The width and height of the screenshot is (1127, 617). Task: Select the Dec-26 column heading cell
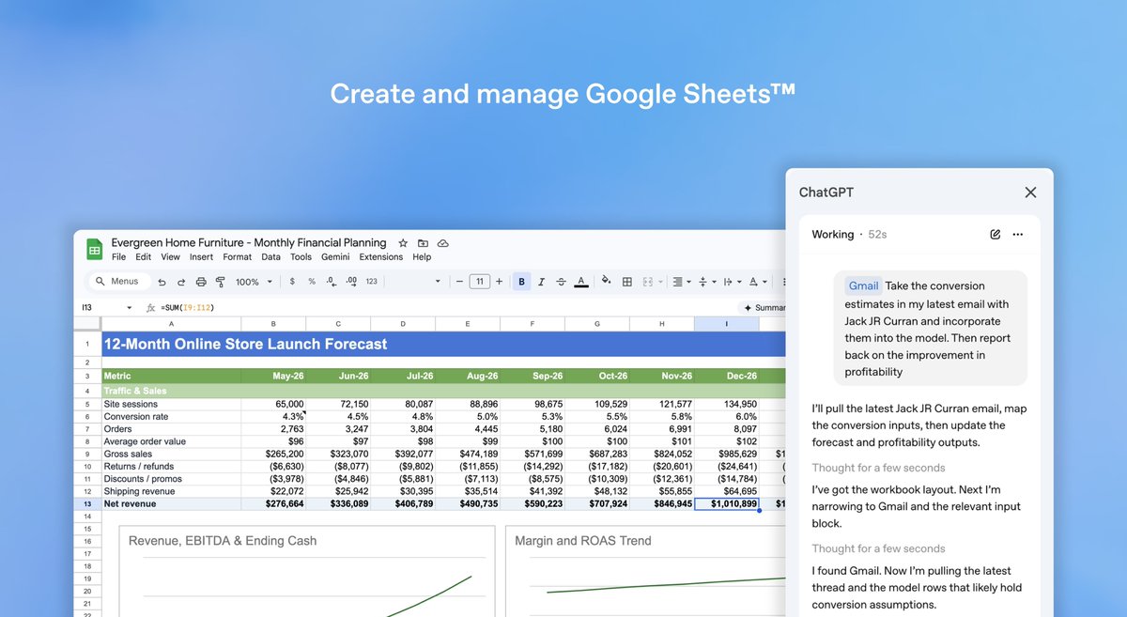(x=727, y=376)
